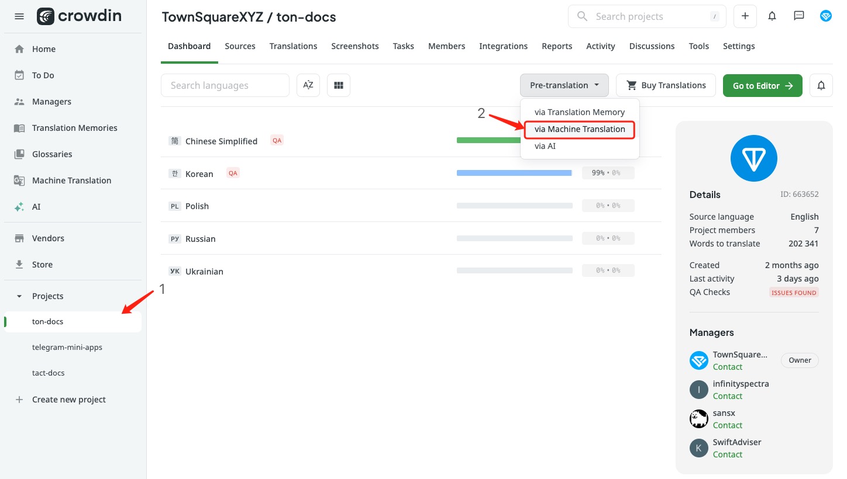
Task: Click the Home icon in sidebar
Action: (19, 49)
